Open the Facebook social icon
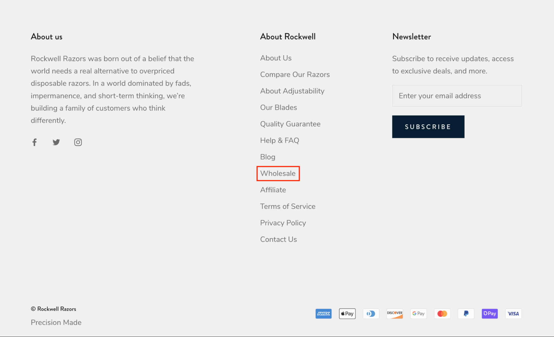 click(x=34, y=142)
